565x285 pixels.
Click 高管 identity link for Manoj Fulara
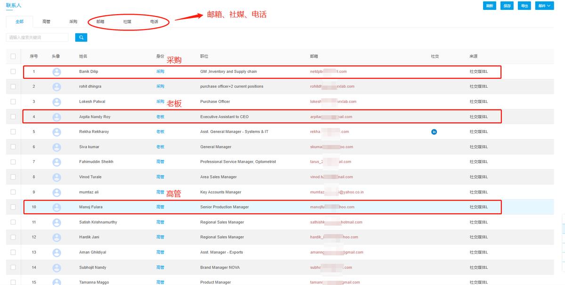160,207
